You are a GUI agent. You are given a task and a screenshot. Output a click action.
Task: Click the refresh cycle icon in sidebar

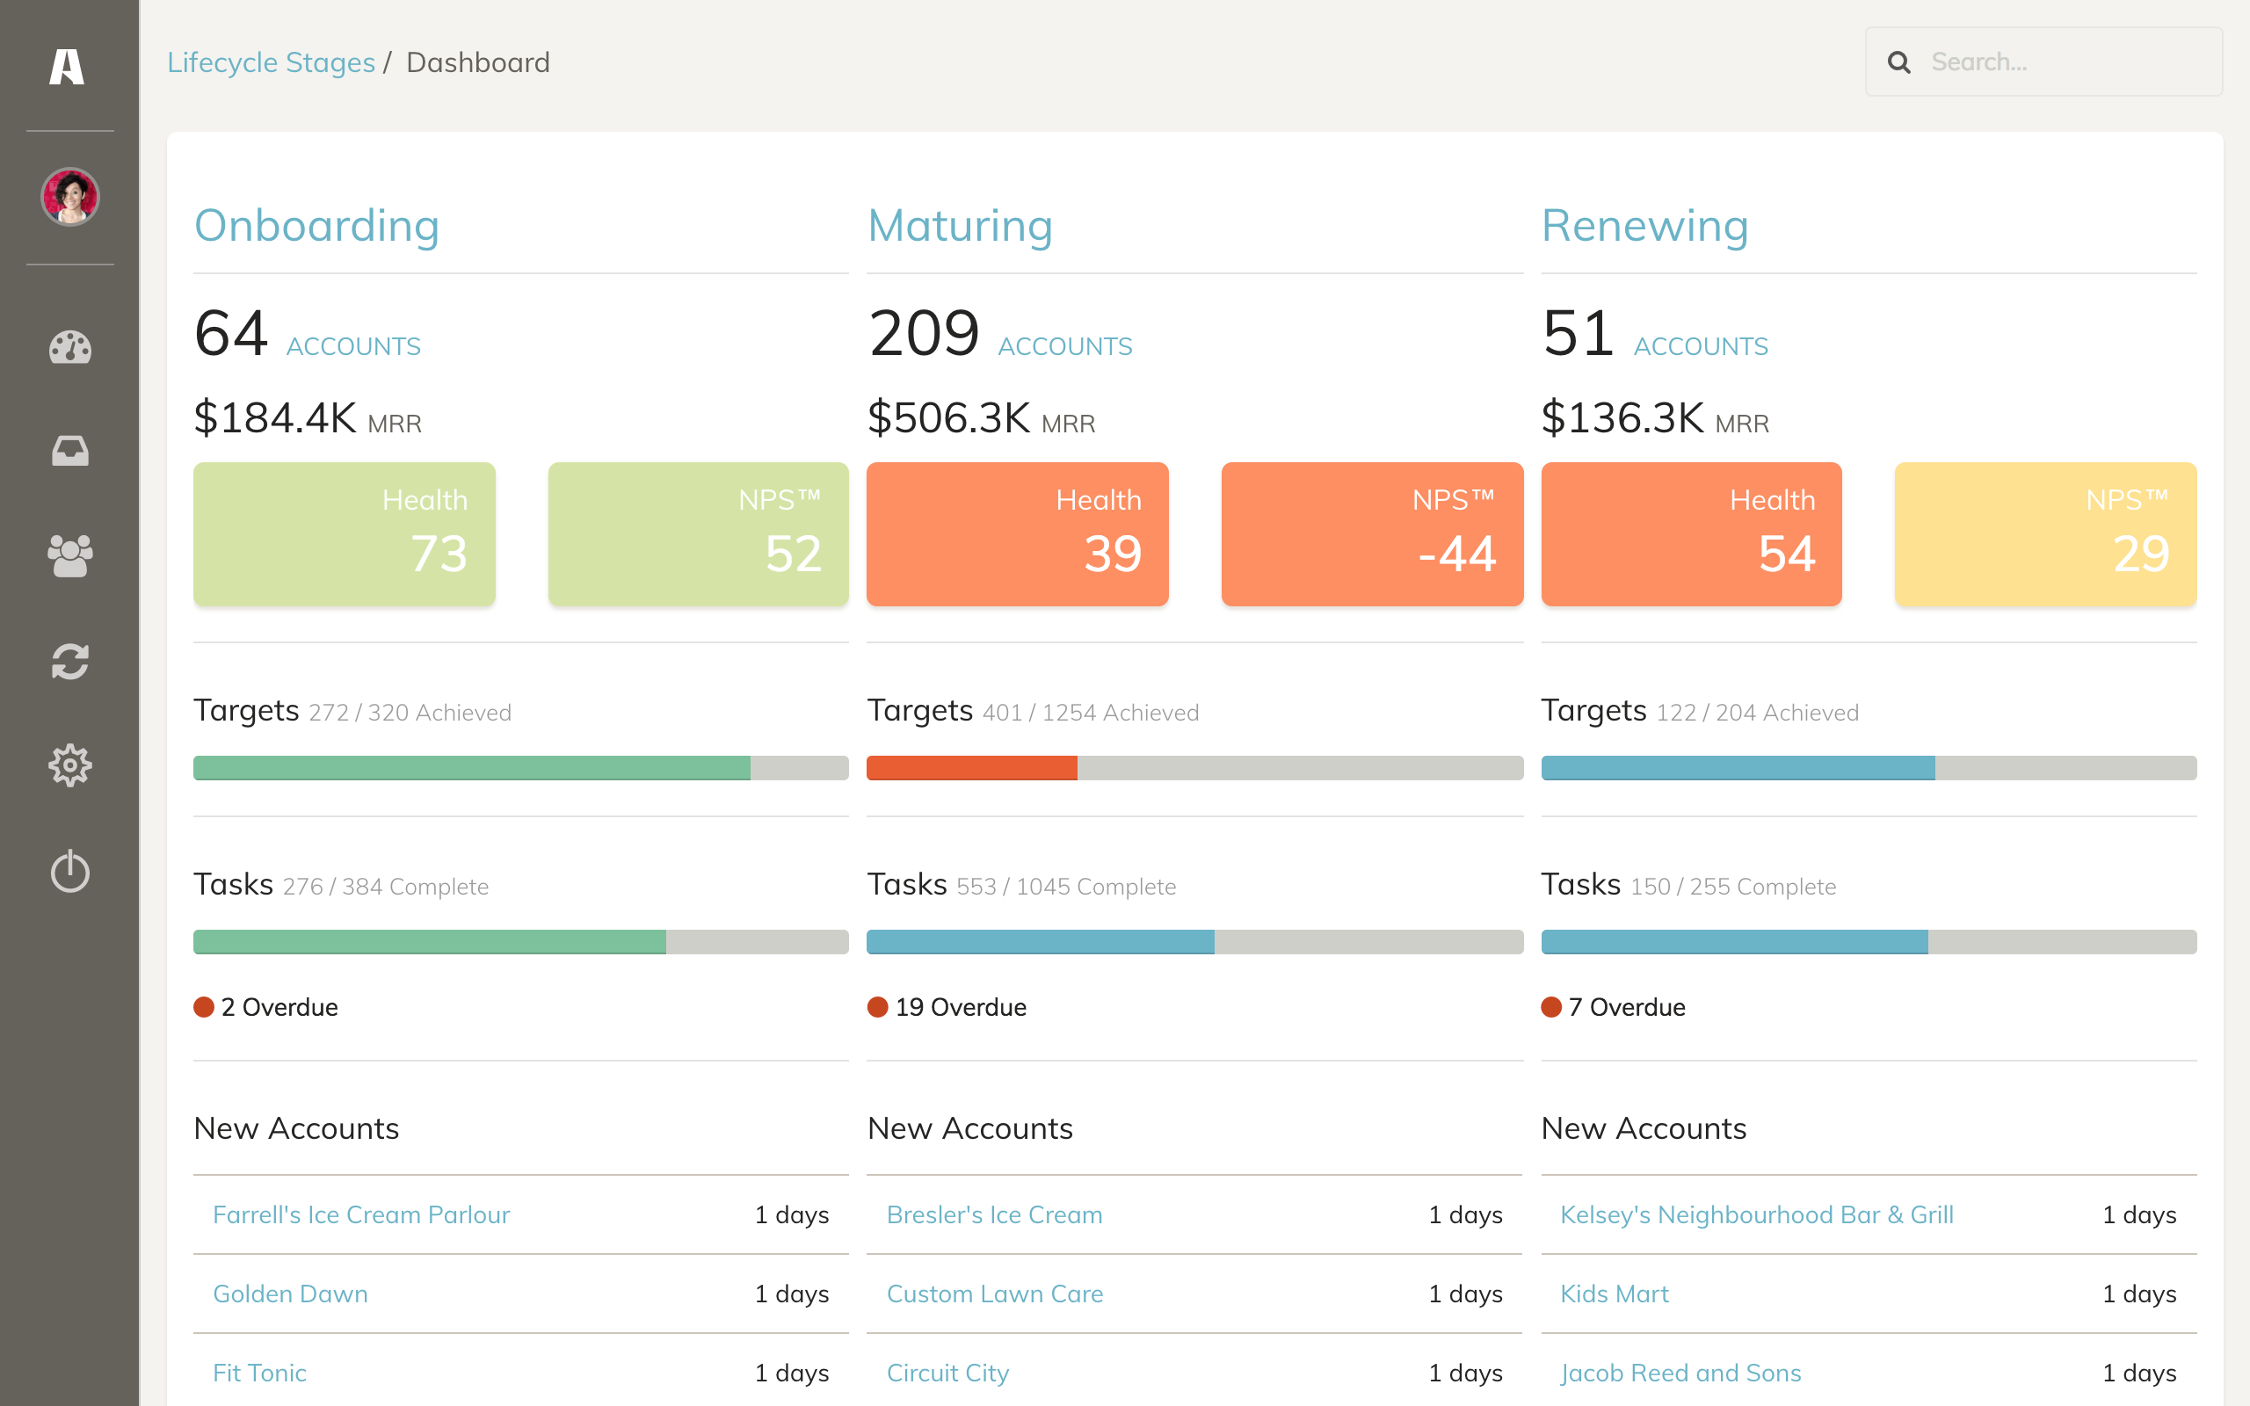[x=69, y=661]
